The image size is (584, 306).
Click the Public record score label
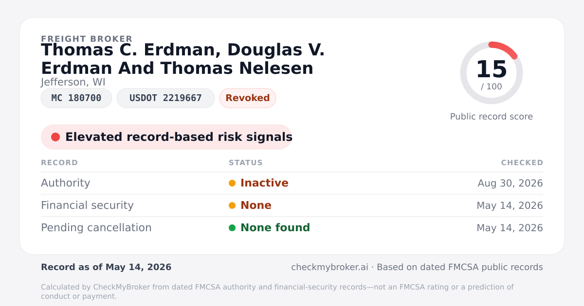[x=492, y=117]
